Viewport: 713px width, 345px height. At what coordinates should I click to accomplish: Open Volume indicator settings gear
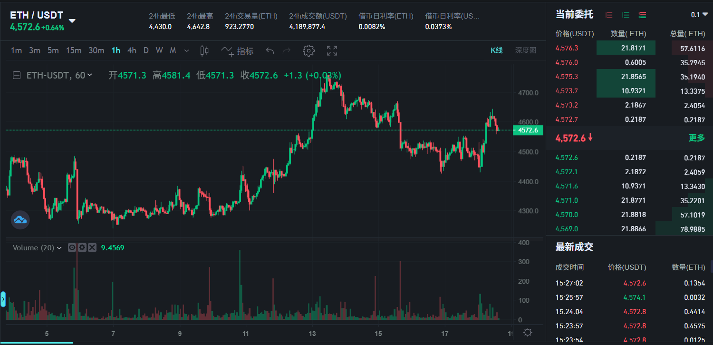point(82,247)
